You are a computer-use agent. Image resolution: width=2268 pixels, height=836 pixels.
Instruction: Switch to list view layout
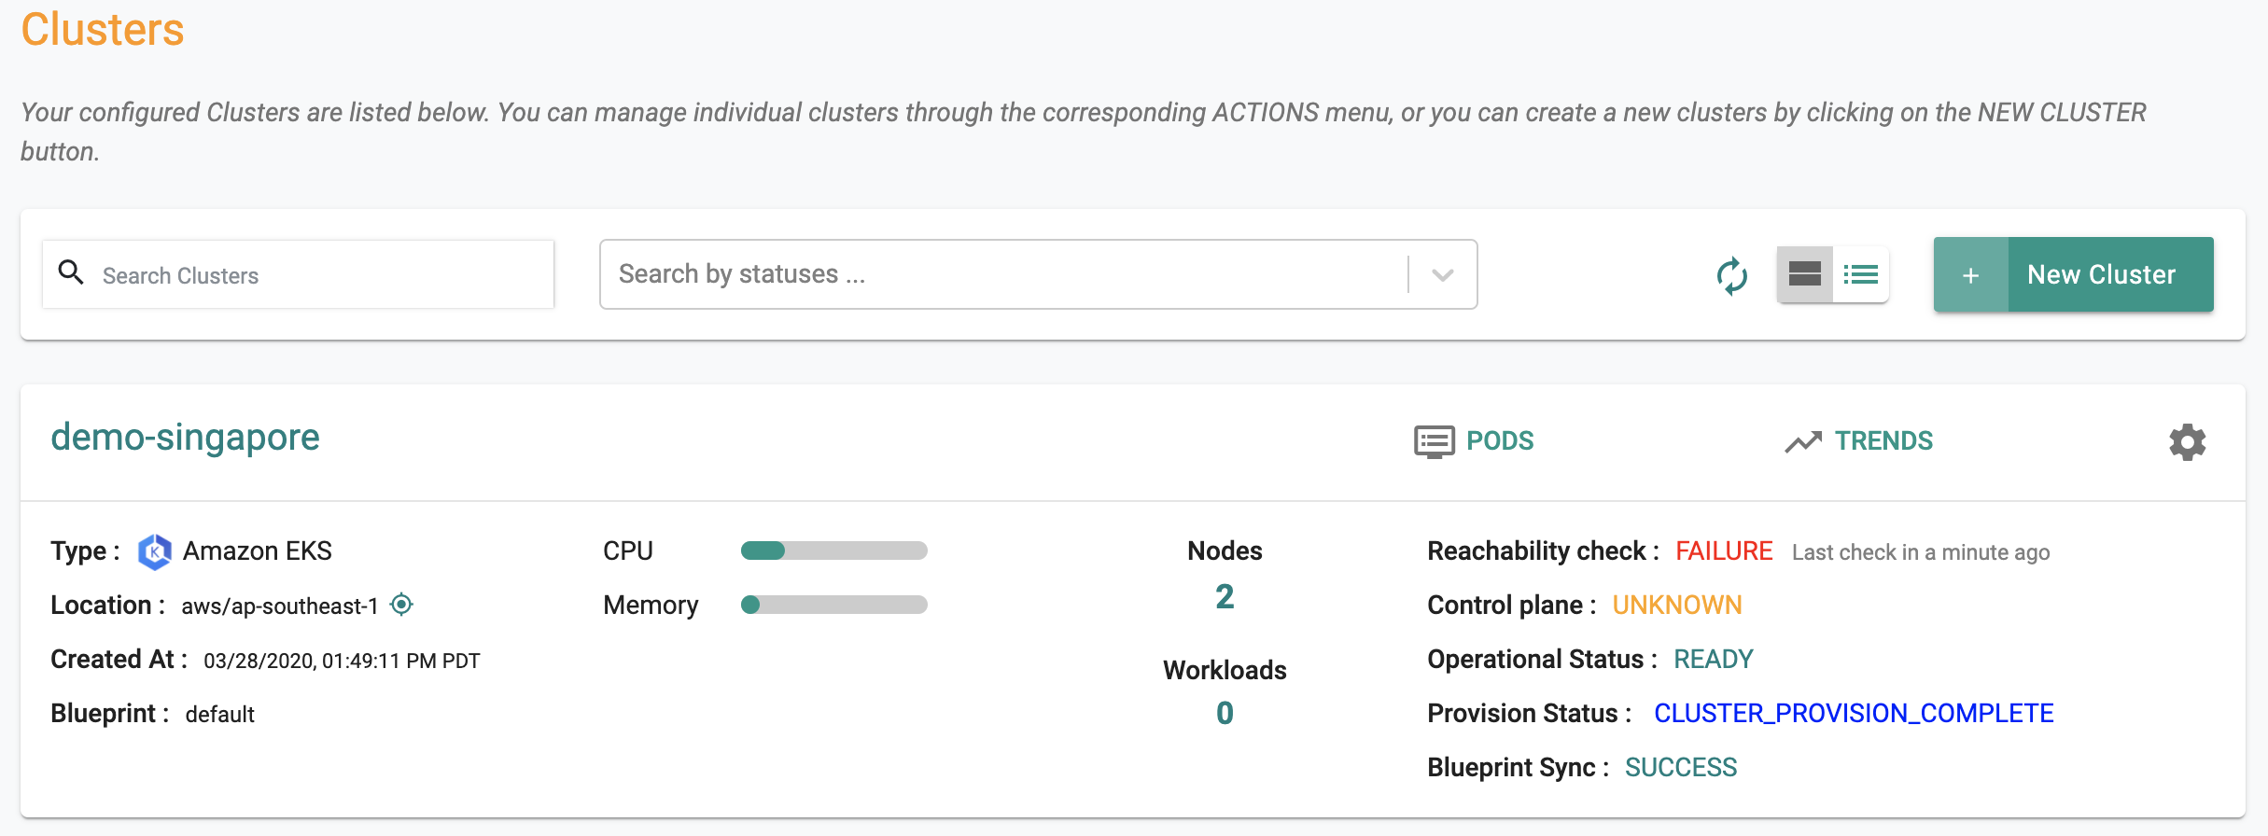(x=1860, y=274)
